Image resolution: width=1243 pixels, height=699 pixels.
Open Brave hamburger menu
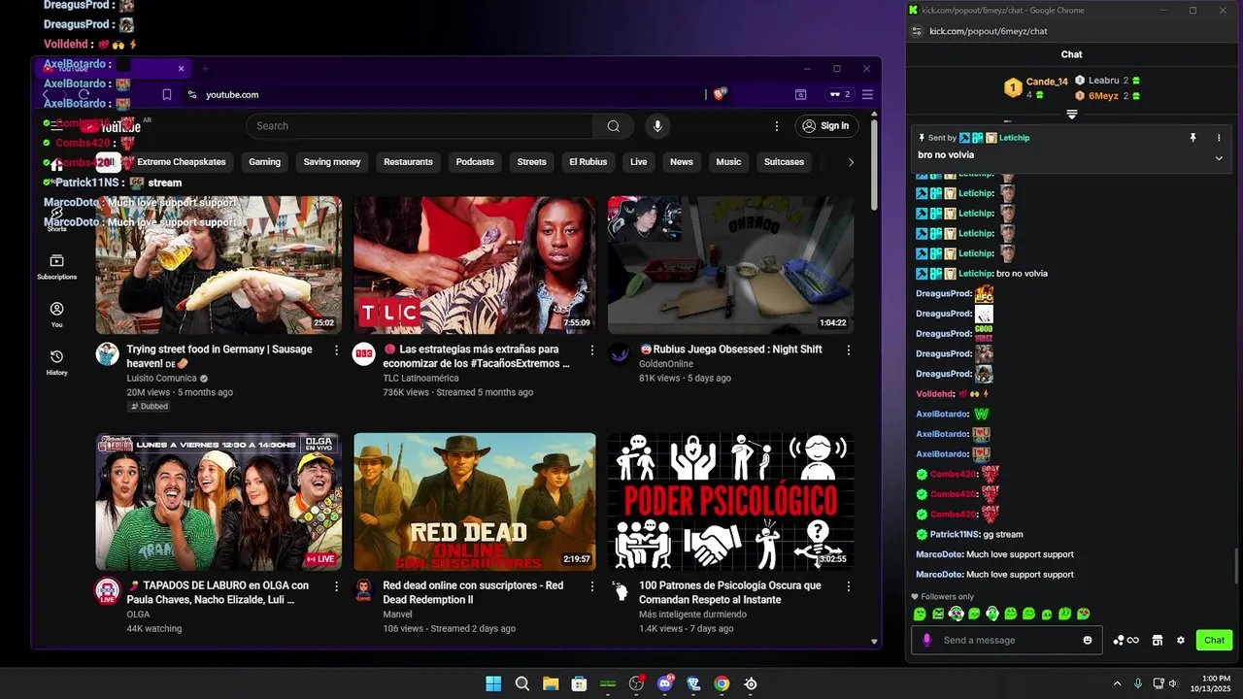click(x=867, y=94)
